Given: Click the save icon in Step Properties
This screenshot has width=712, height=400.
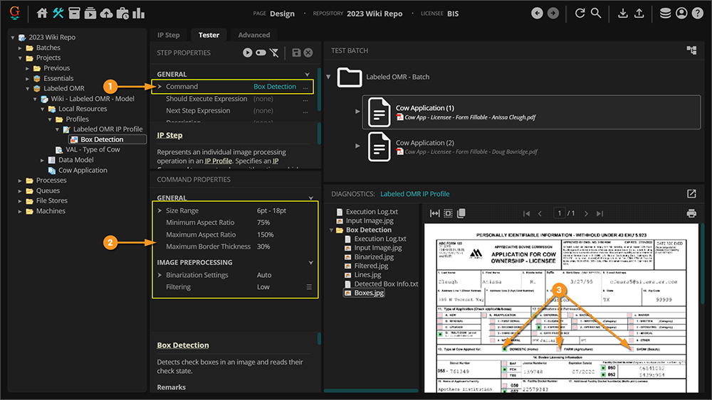Looking at the screenshot, I should (x=296, y=53).
